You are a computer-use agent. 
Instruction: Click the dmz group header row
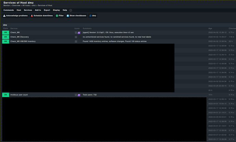pos(119,25)
